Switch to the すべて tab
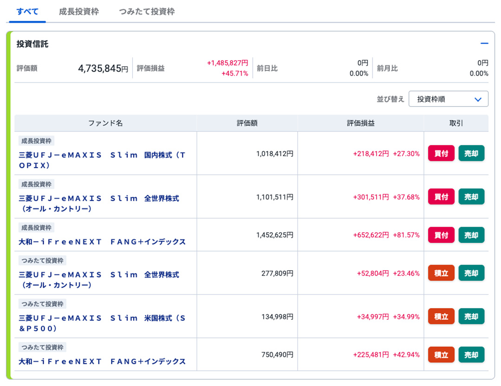The width and height of the screenshot is (501, 386). [27, 12]
